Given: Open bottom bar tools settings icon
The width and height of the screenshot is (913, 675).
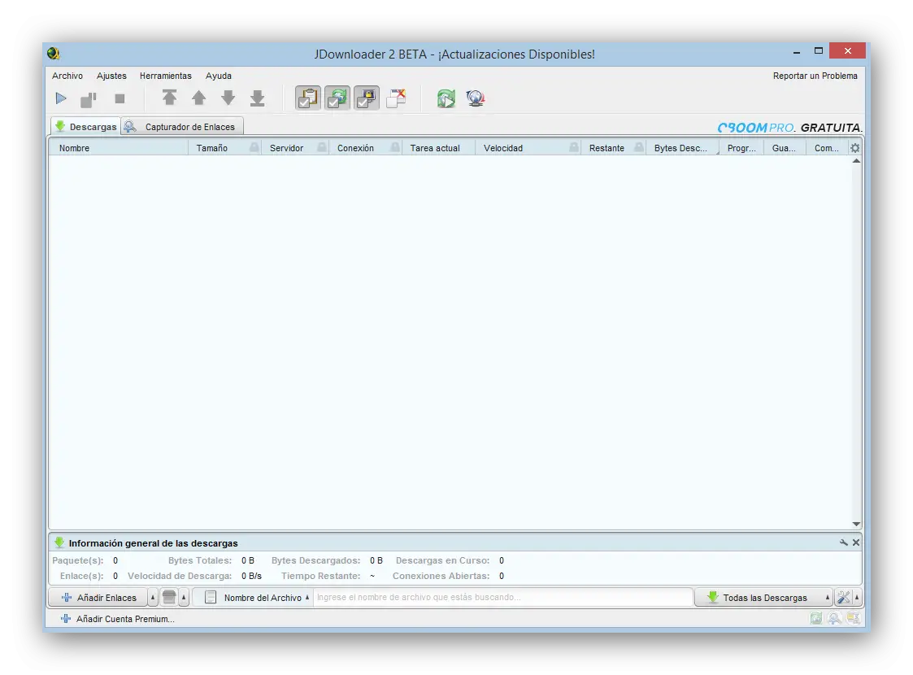Looking at the screenshot, I should (843, 598).
